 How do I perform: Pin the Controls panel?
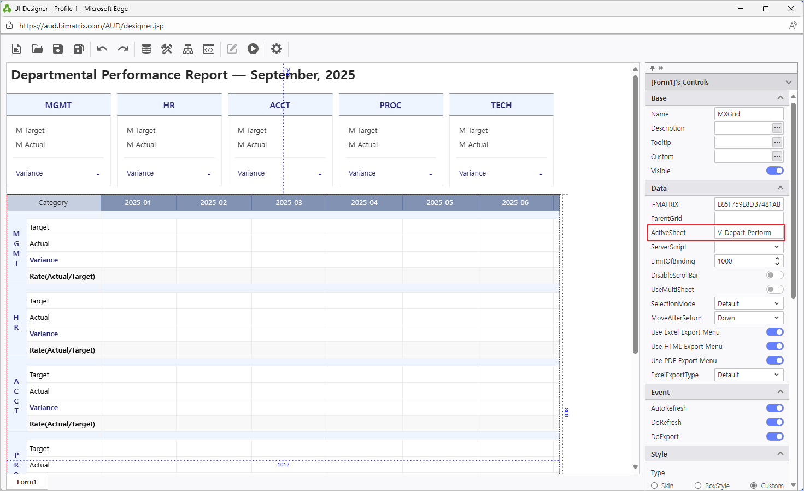coord(652,68)
